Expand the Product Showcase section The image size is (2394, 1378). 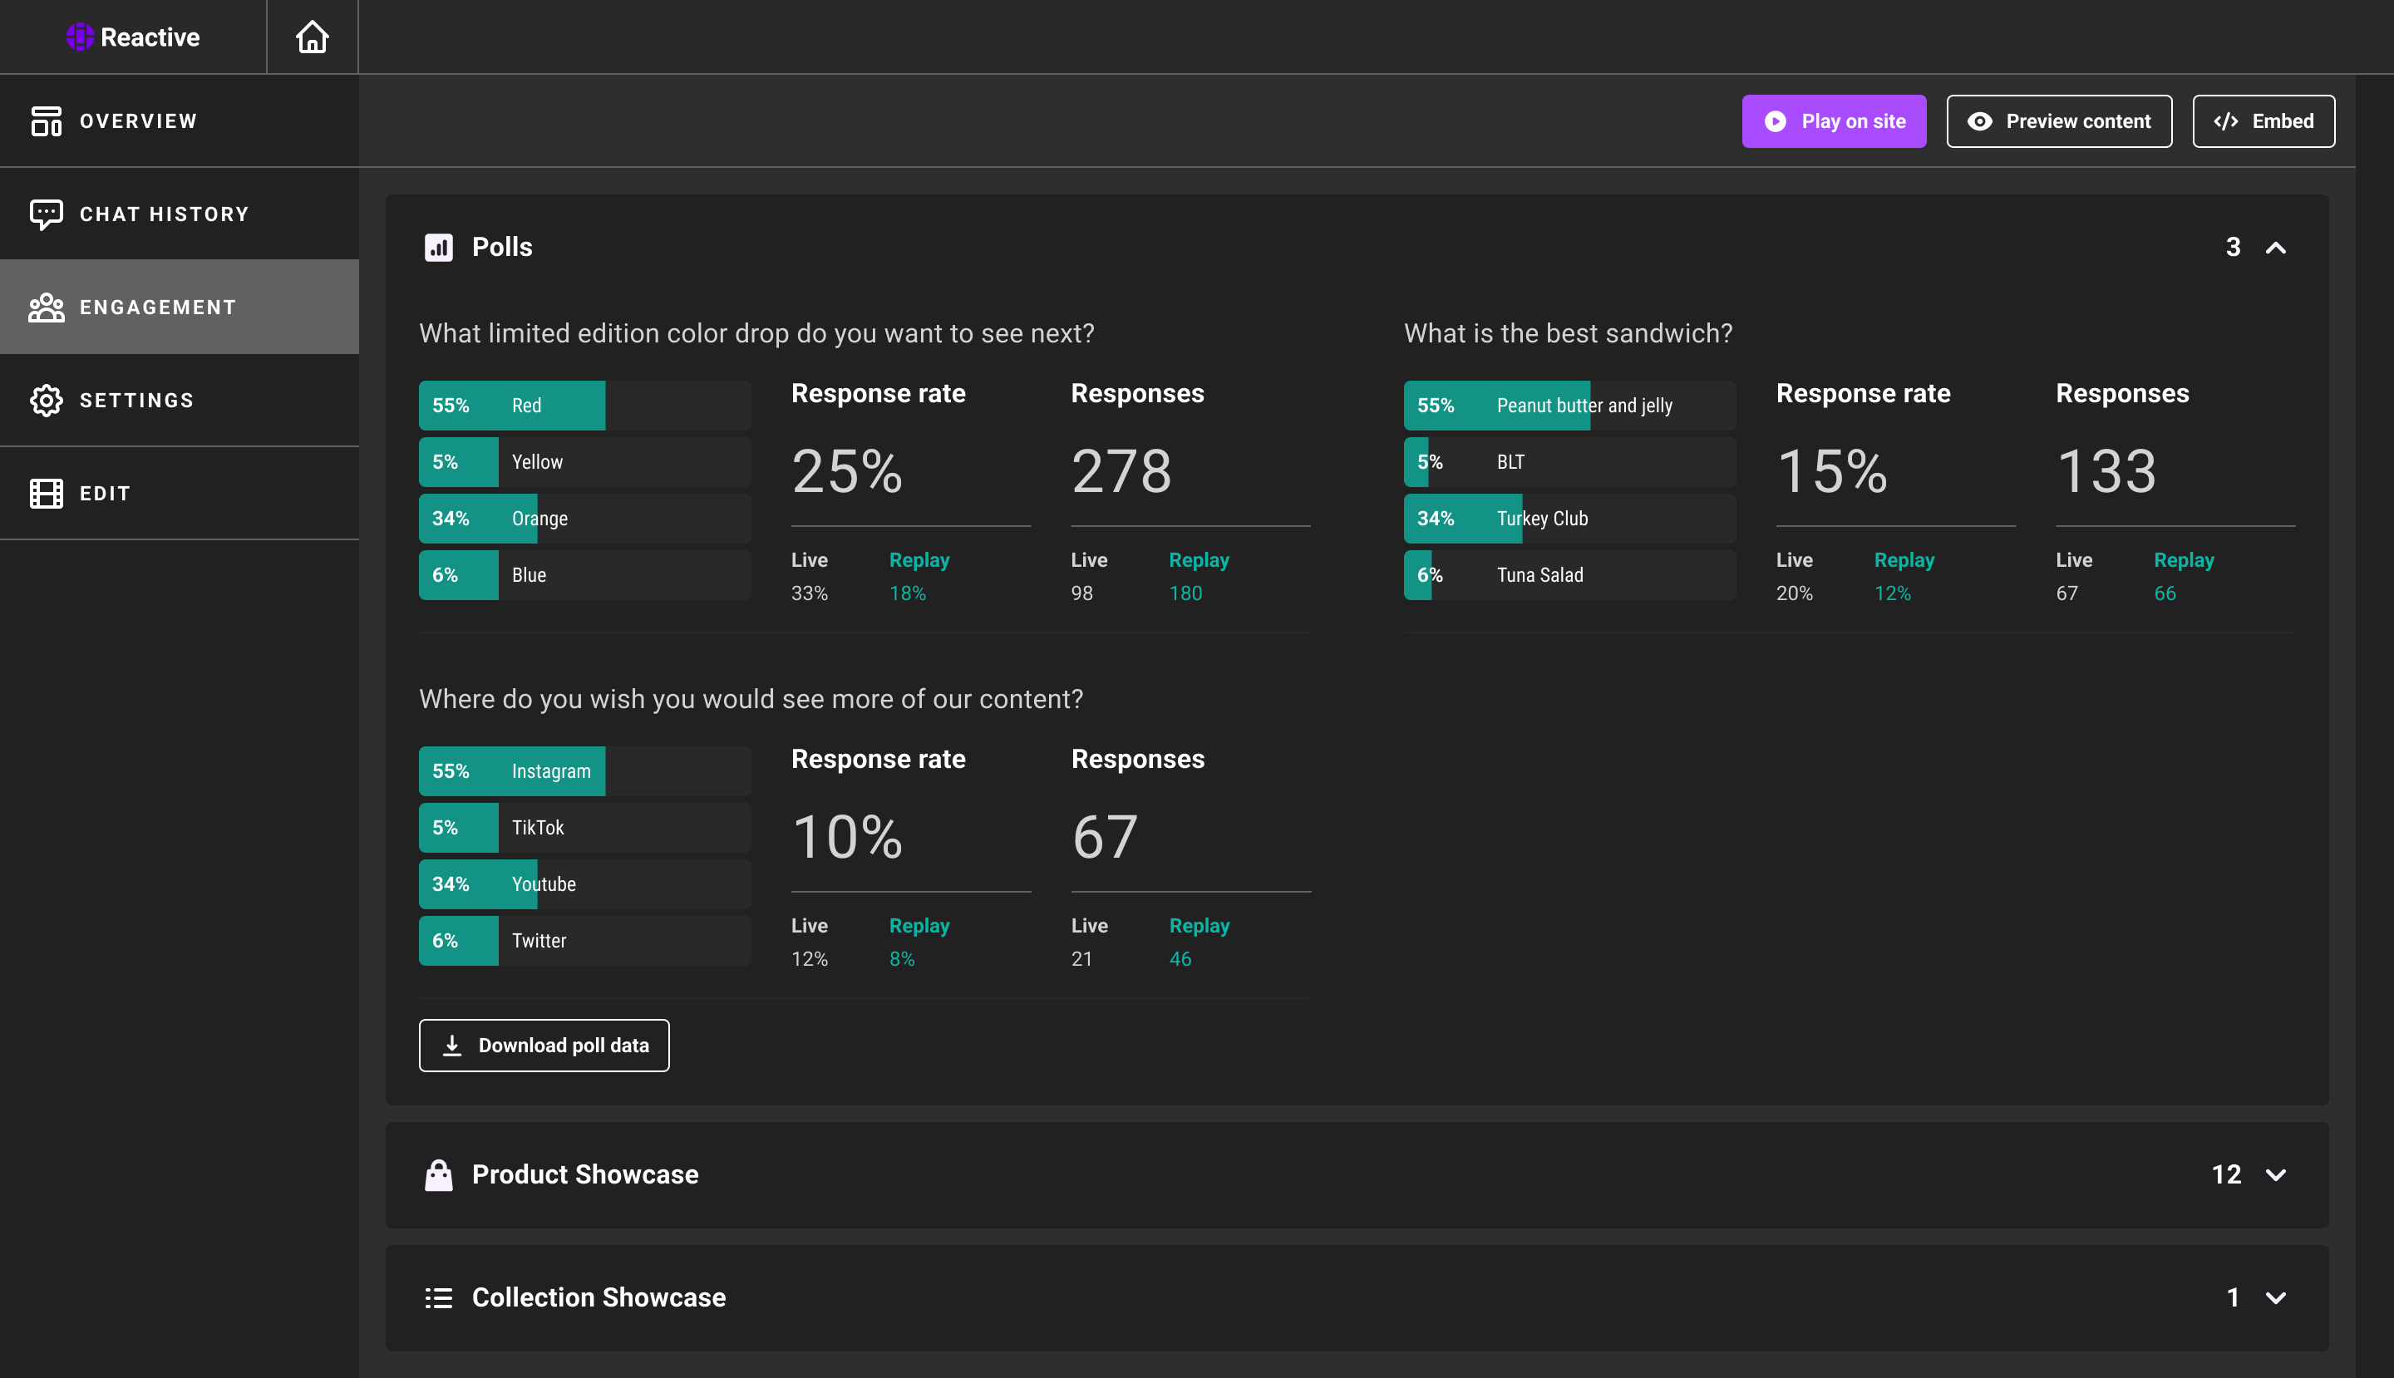[2276, 1174]
